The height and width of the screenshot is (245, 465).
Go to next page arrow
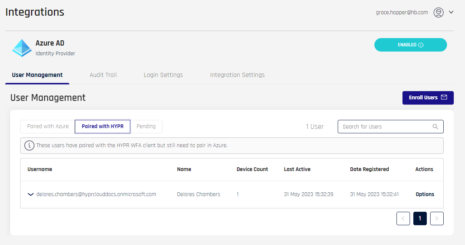437,218
